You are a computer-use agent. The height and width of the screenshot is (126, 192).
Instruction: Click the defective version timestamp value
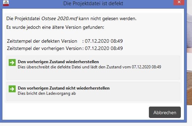(x=104, y=41)
